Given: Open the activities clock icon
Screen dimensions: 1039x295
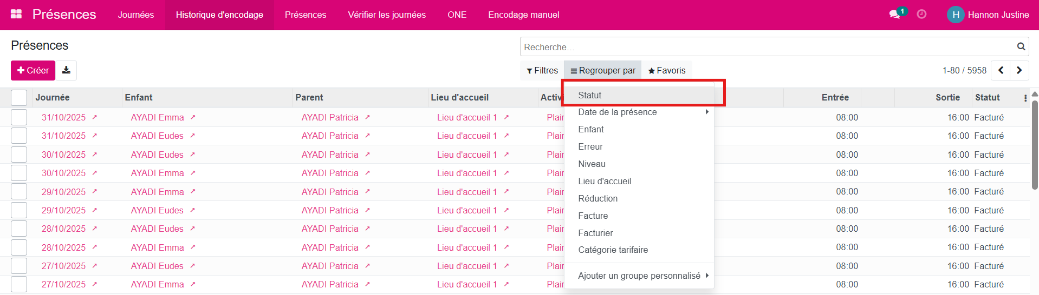Looking at the screenshot, I should coord(921,15).
